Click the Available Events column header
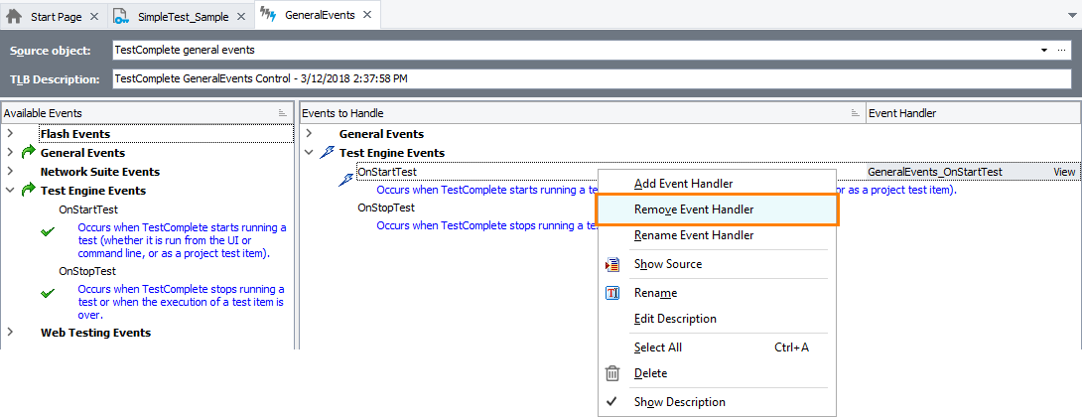Image resolution: width=1082 pixels, height=417 pixels. 147,113
